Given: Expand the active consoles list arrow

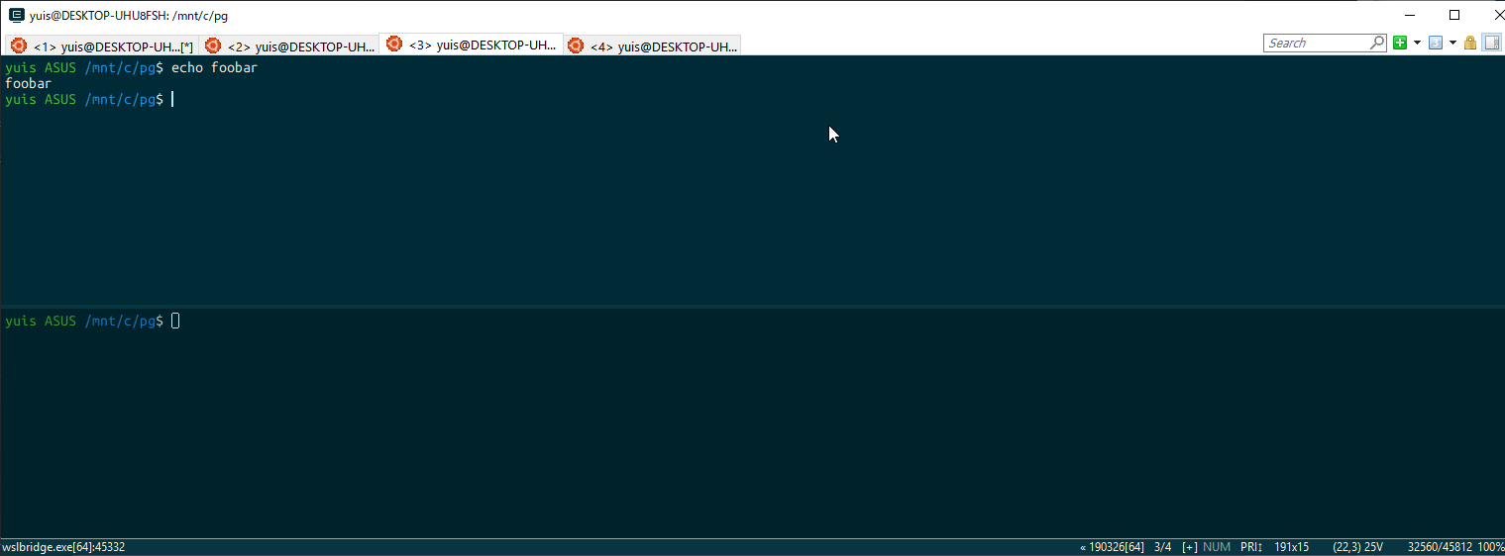Looking at the screenshot, I should pos(1452,43).
